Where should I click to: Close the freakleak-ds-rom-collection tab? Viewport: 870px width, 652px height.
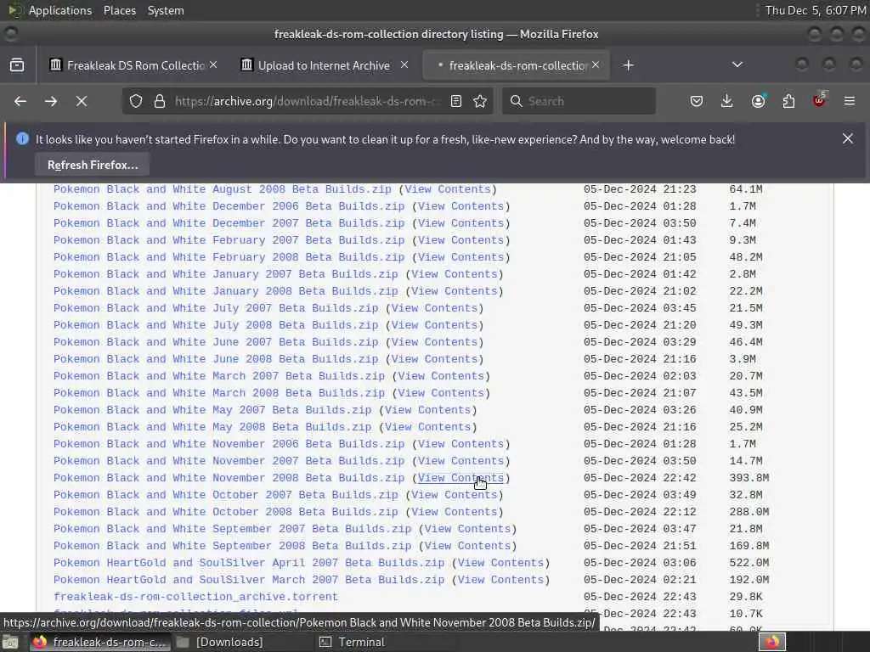coord(596,65)
